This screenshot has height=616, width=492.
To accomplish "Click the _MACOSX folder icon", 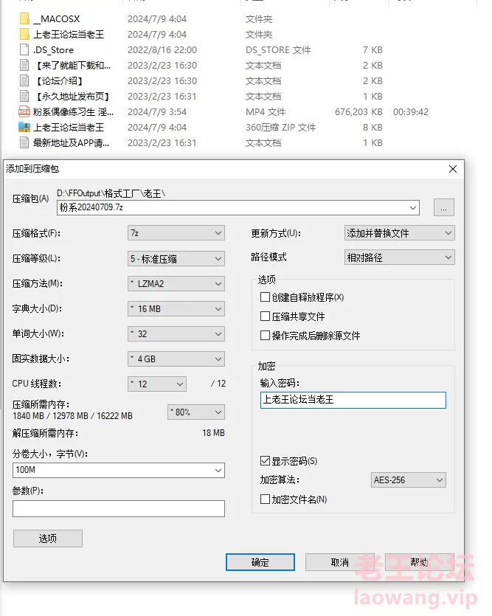I will pos(24,19).
